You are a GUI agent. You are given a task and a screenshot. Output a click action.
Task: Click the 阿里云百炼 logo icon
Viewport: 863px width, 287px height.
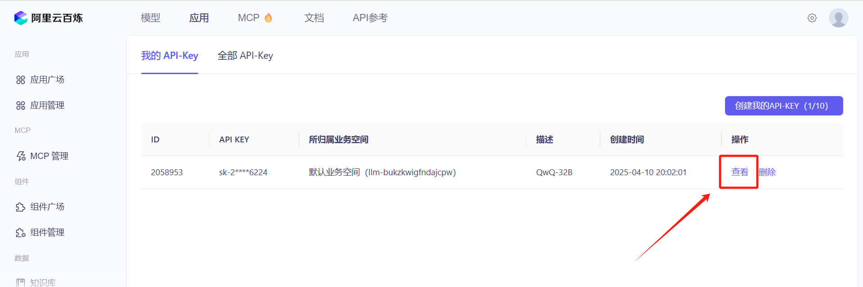pyautogui.click(x=21, y=18)
